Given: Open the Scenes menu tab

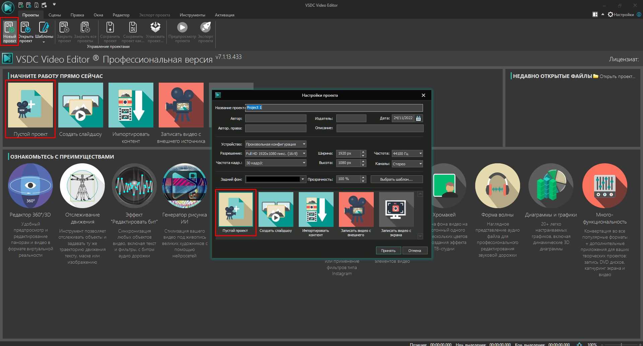Looking at the screenshot, I should pyautogui.click(x=55, y=15).
